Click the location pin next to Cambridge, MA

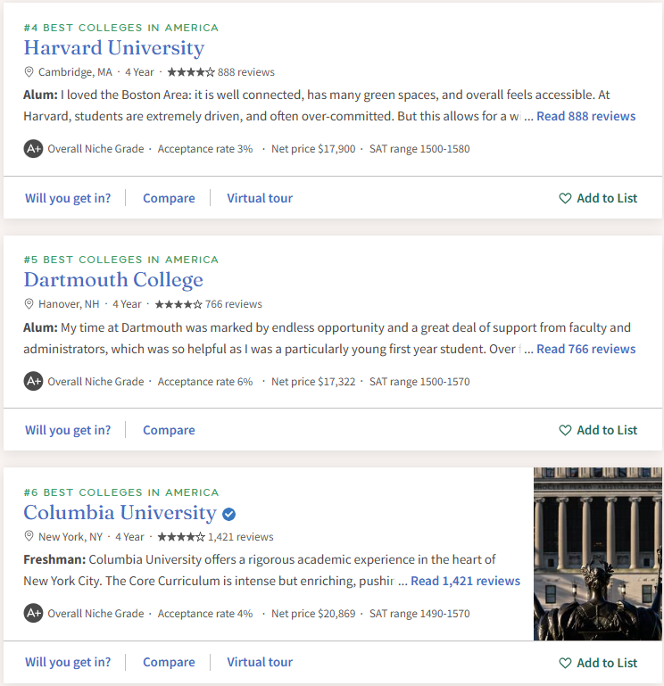[x=29, y=72]
